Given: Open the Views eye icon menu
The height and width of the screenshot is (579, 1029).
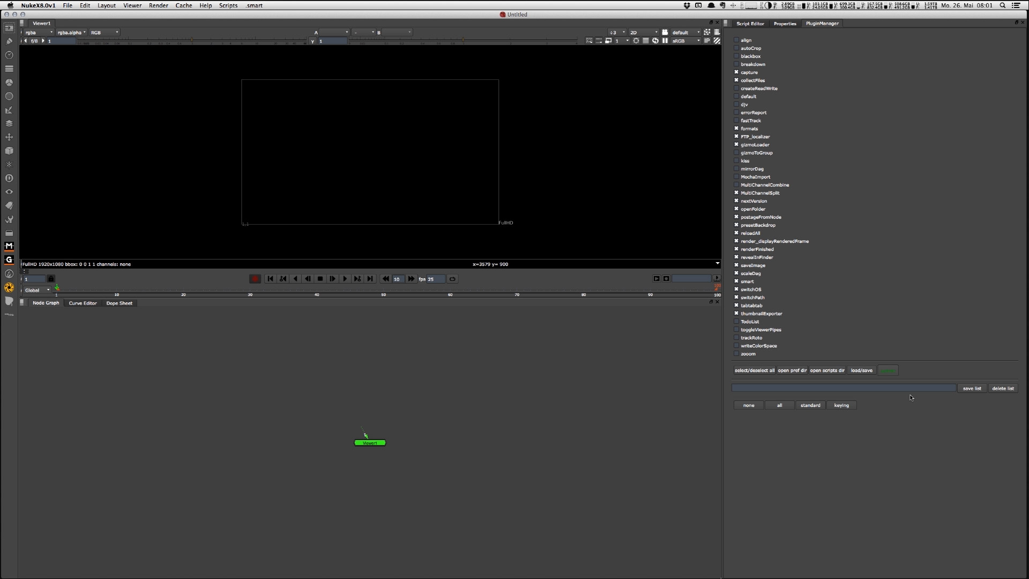Looking at the screenshot, I should (9, 192).
